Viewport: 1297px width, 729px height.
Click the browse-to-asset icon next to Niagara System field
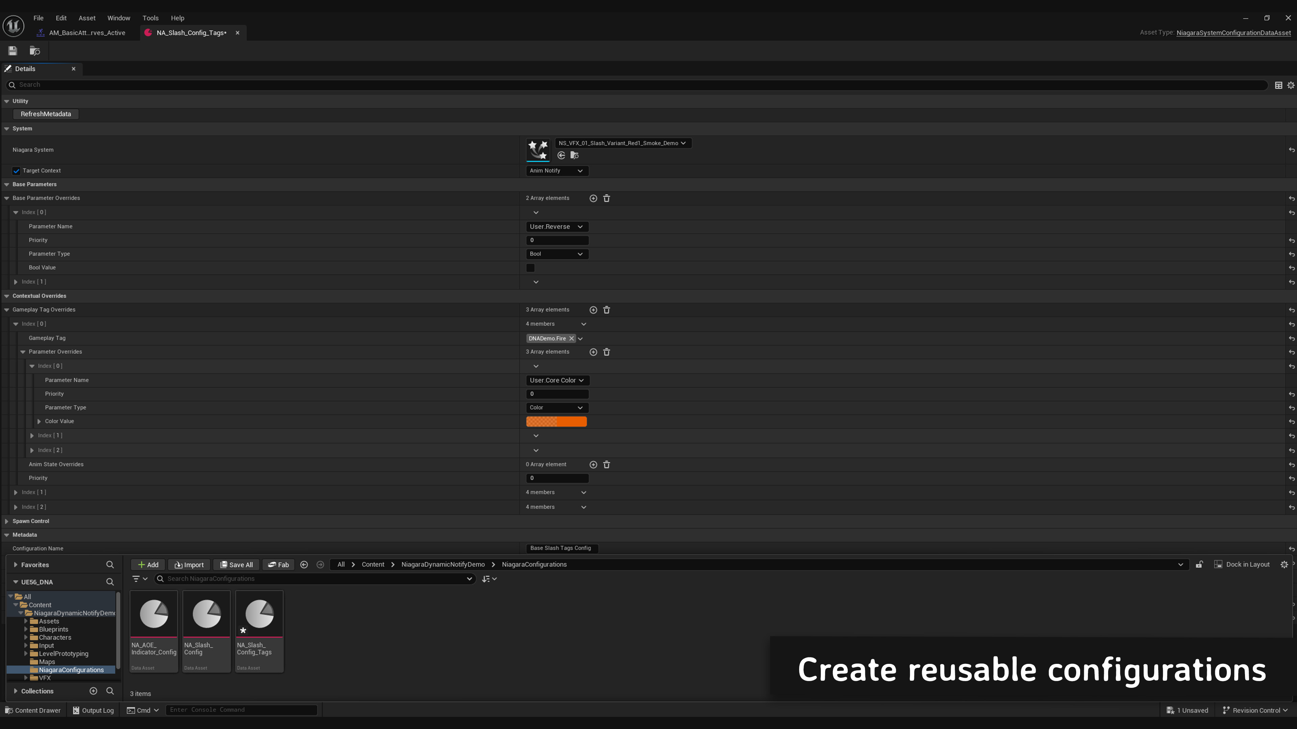(x=575, y=155)
